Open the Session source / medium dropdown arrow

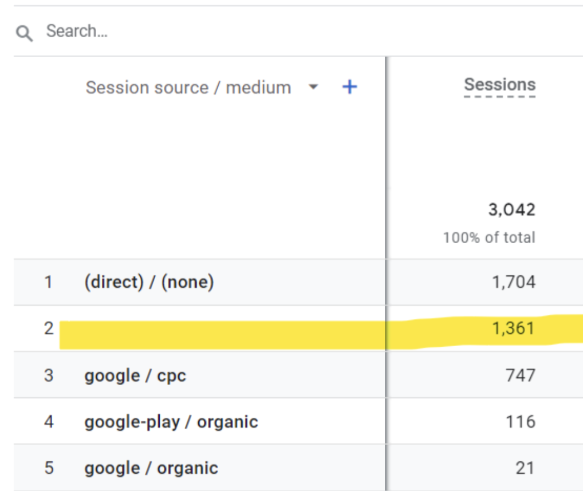coord(313,87)
